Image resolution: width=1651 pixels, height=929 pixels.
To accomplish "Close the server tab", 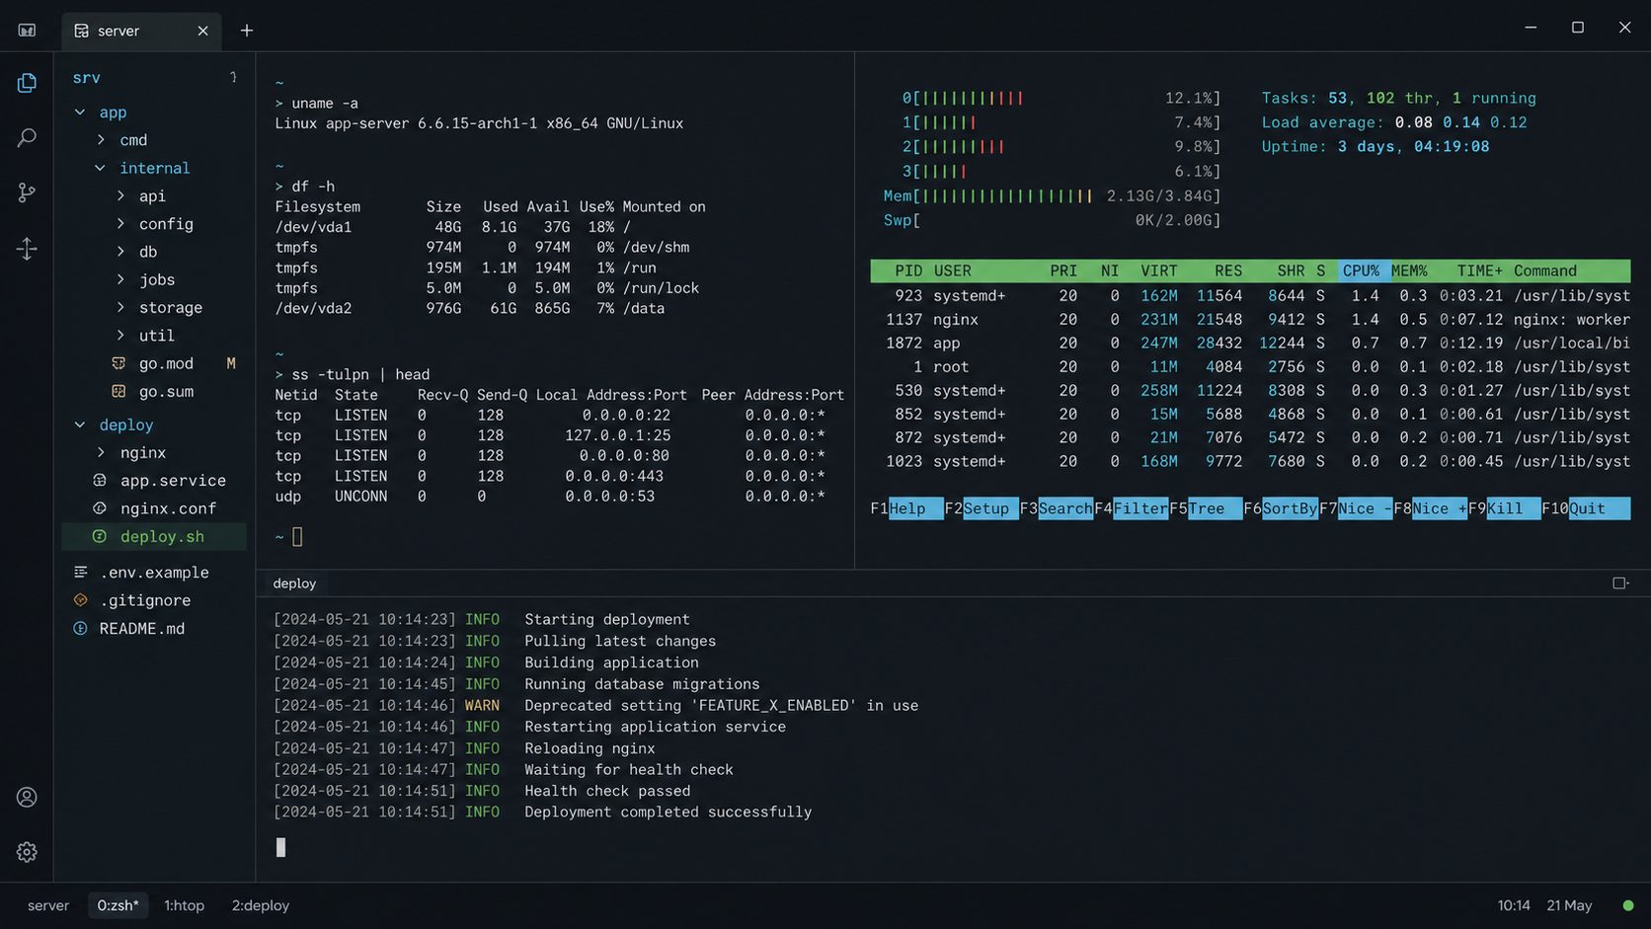I will (x=202, y=31).
